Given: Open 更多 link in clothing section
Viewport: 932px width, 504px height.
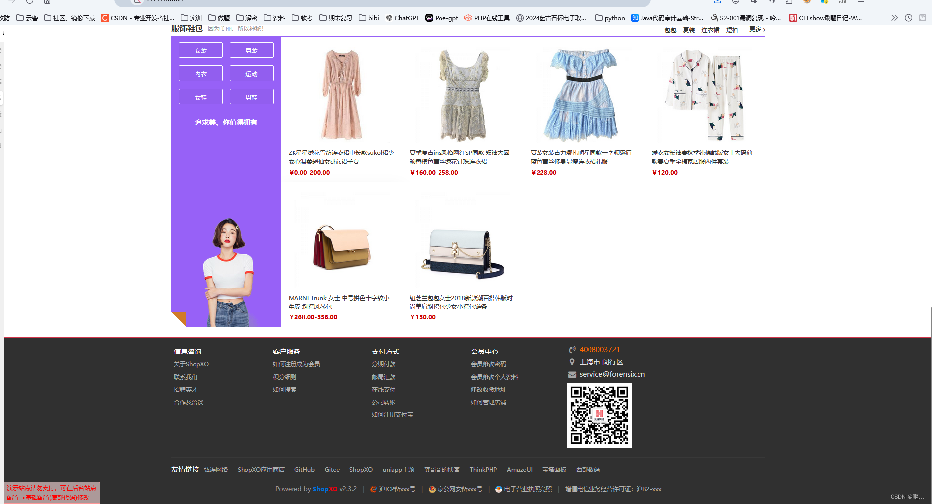Looking at the screenshot, I should point(757,29).
